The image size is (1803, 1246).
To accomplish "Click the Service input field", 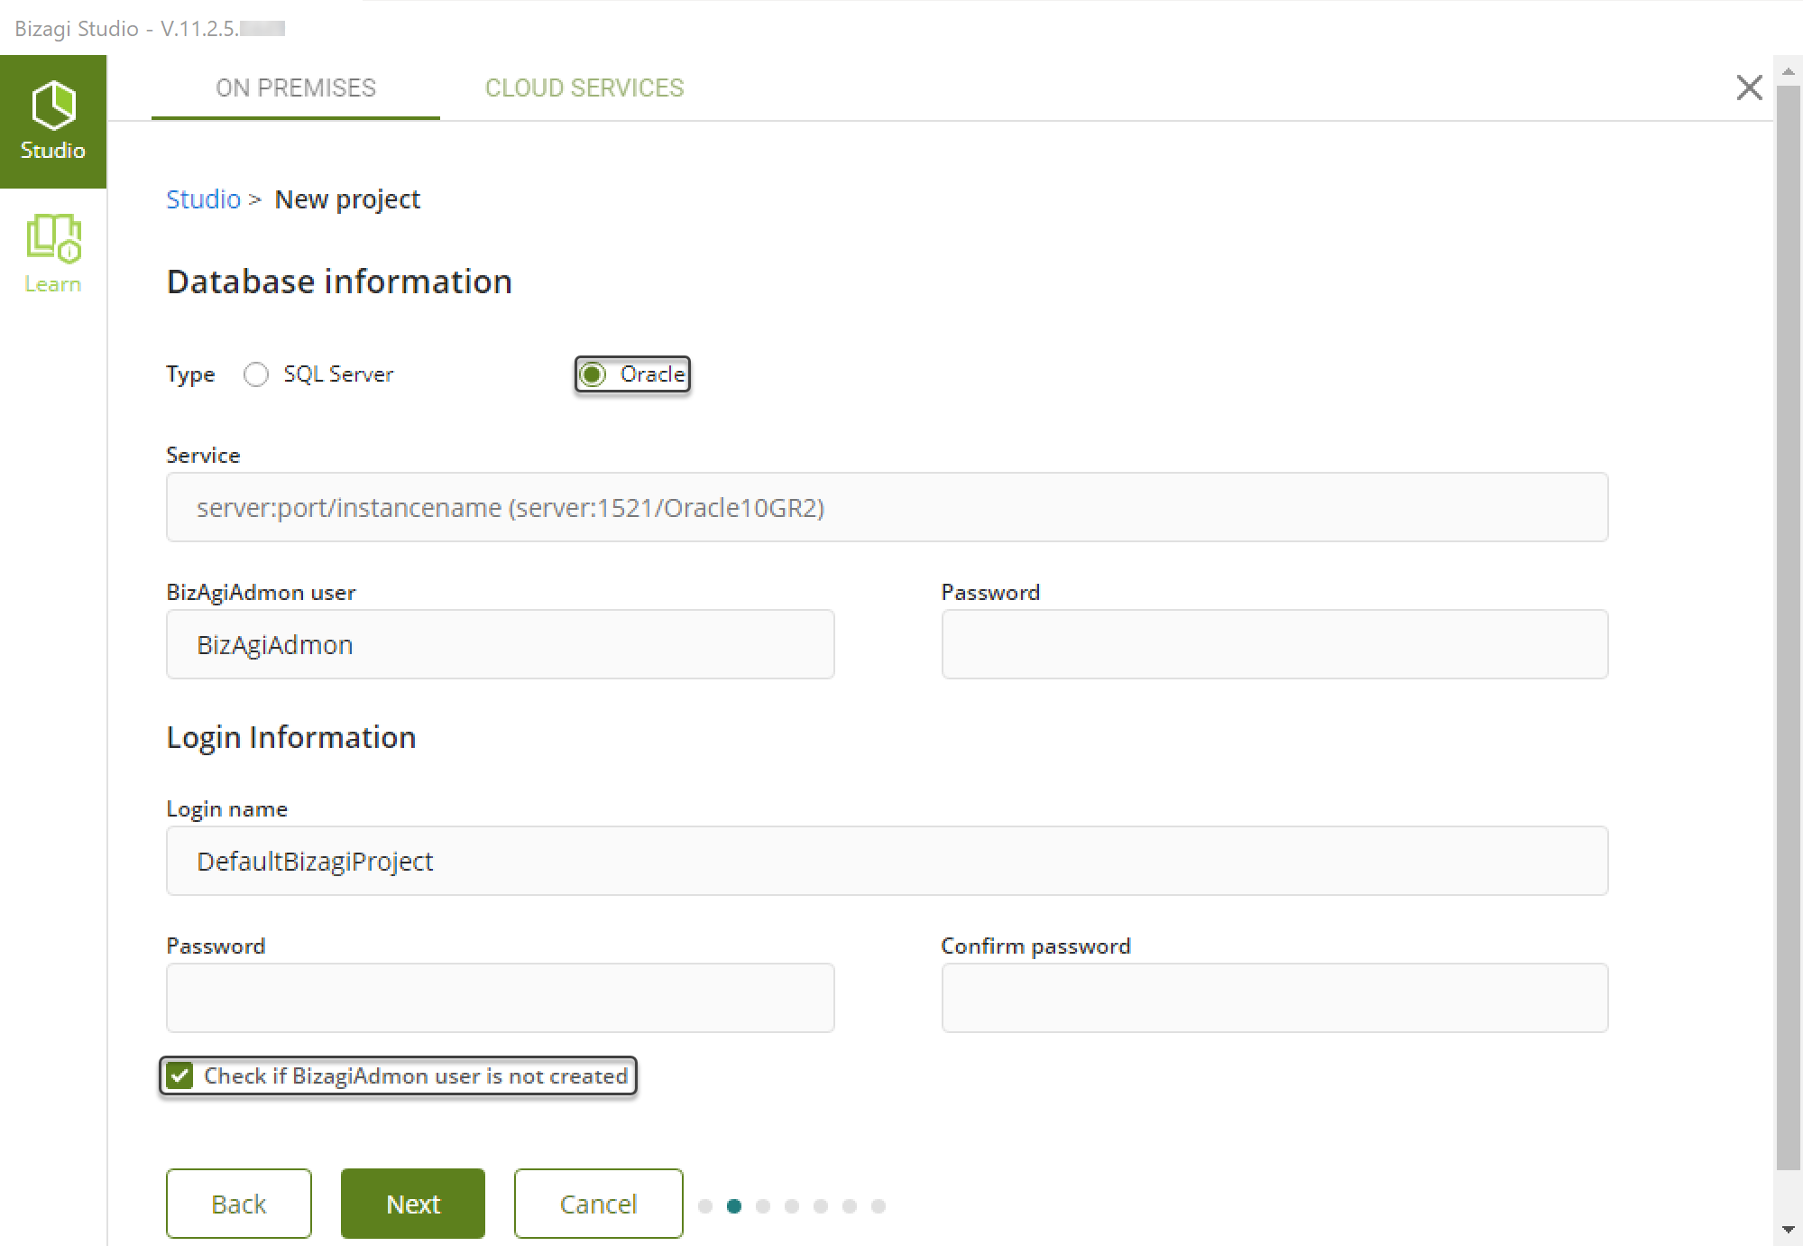I will click(887, 507).
